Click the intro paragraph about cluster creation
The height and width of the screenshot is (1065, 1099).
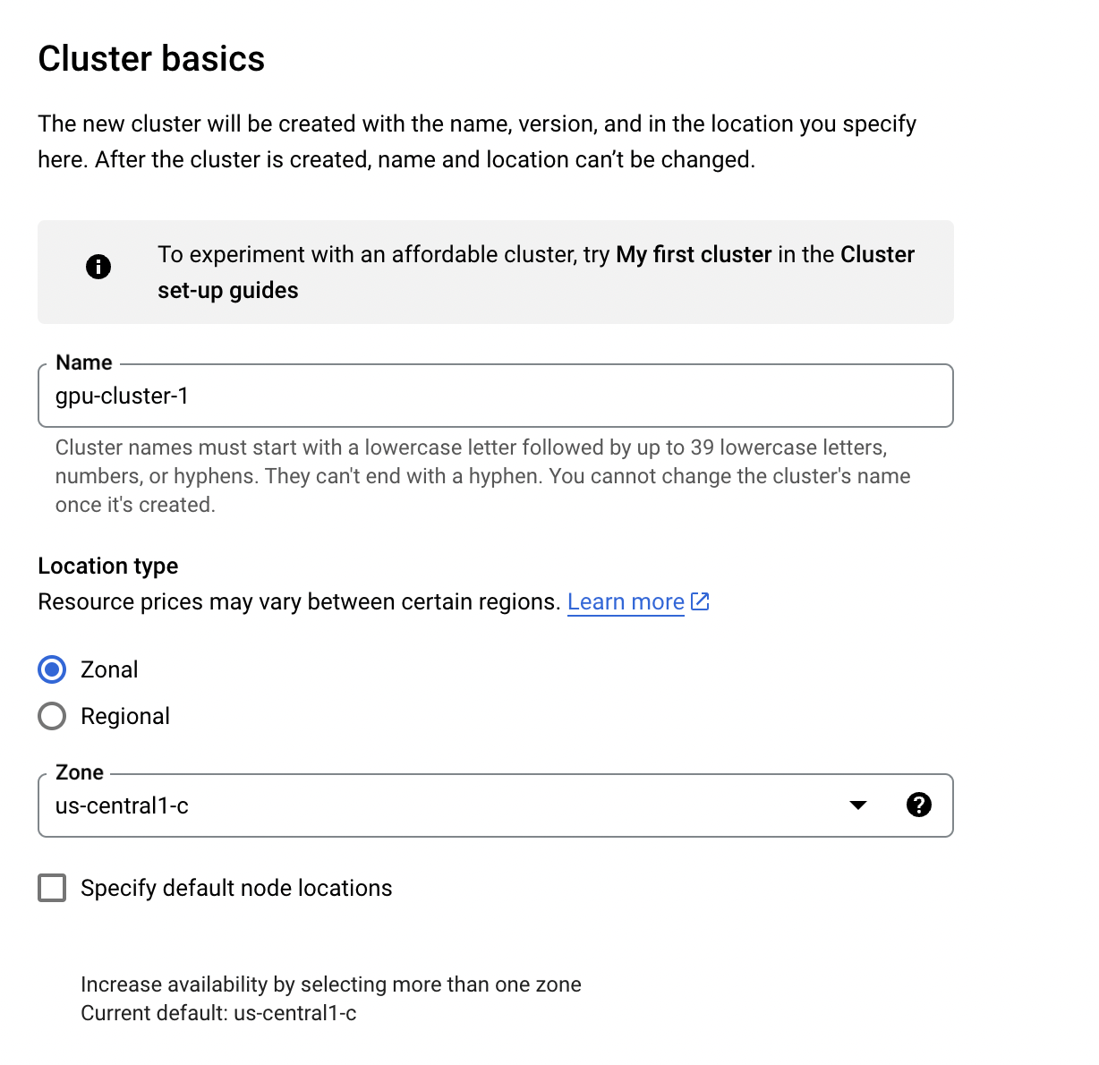tap(477, 141)
